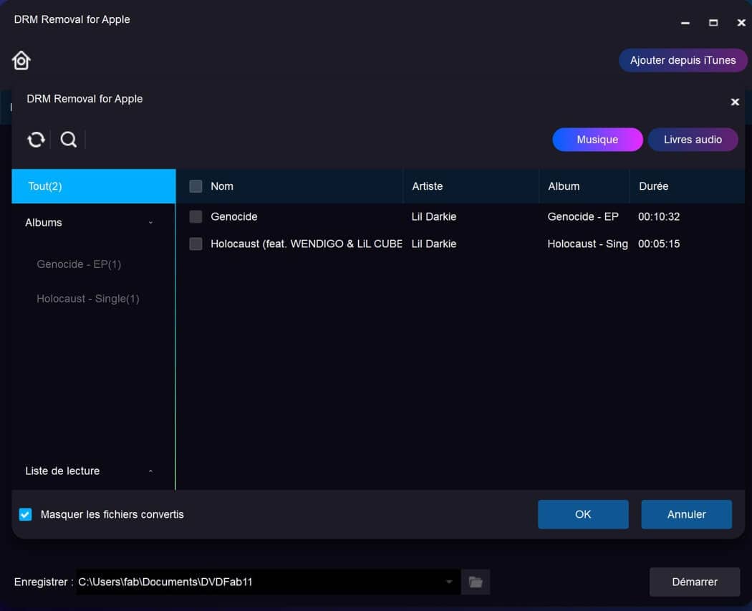The width and height of the screenshot is (752, 611).
Task: Sort by the Nom column header
Action: (222, 186)
